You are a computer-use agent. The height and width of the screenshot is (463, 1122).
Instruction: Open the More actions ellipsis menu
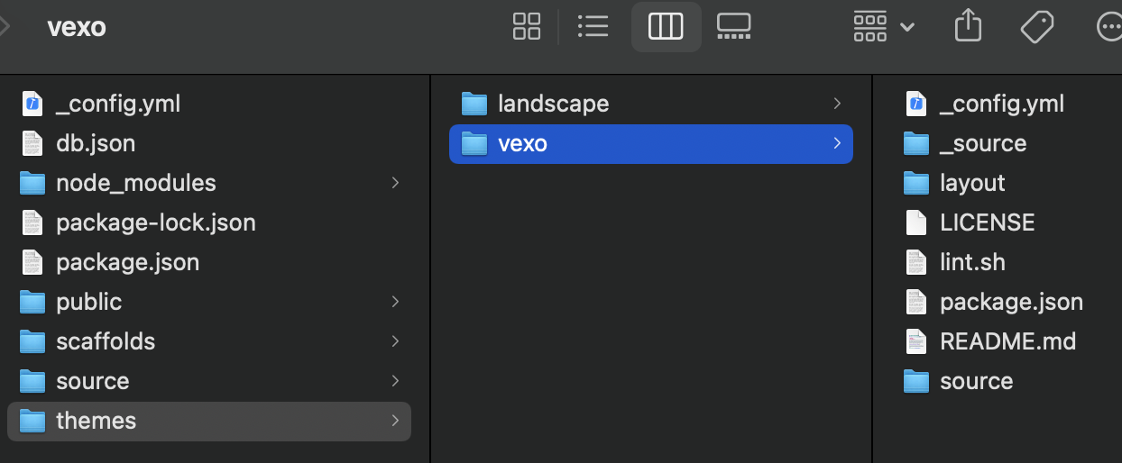point(1108,27)
